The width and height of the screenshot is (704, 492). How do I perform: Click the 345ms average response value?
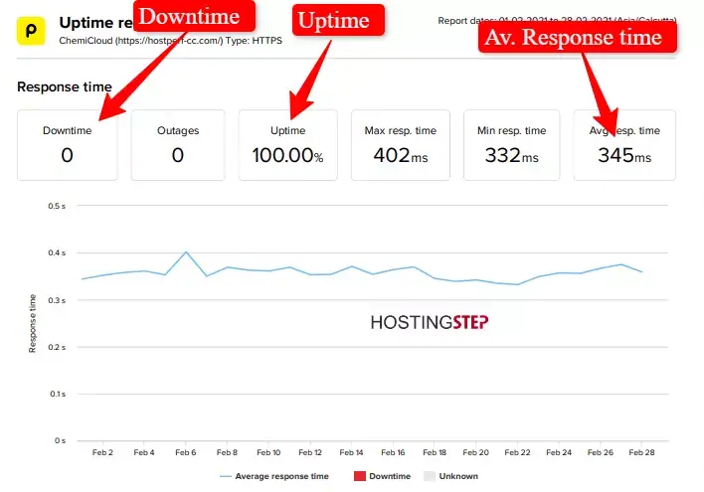[624, 156]
